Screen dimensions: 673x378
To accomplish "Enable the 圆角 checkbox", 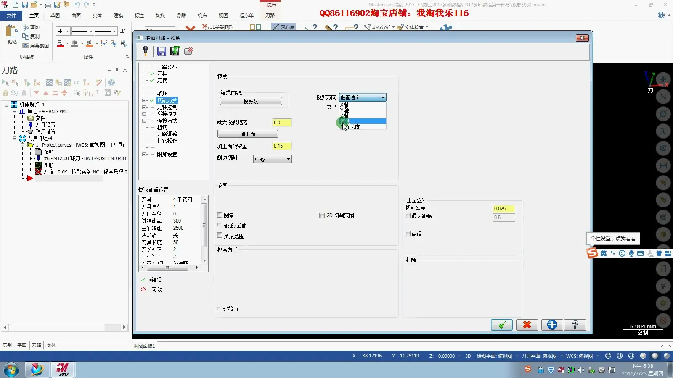I will tap(219, 215).
